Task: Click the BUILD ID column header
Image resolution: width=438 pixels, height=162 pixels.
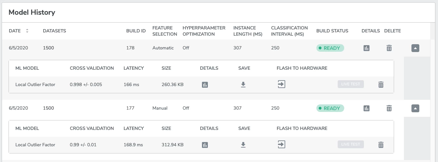Action: pyautogui.click(x=136, y=31)
